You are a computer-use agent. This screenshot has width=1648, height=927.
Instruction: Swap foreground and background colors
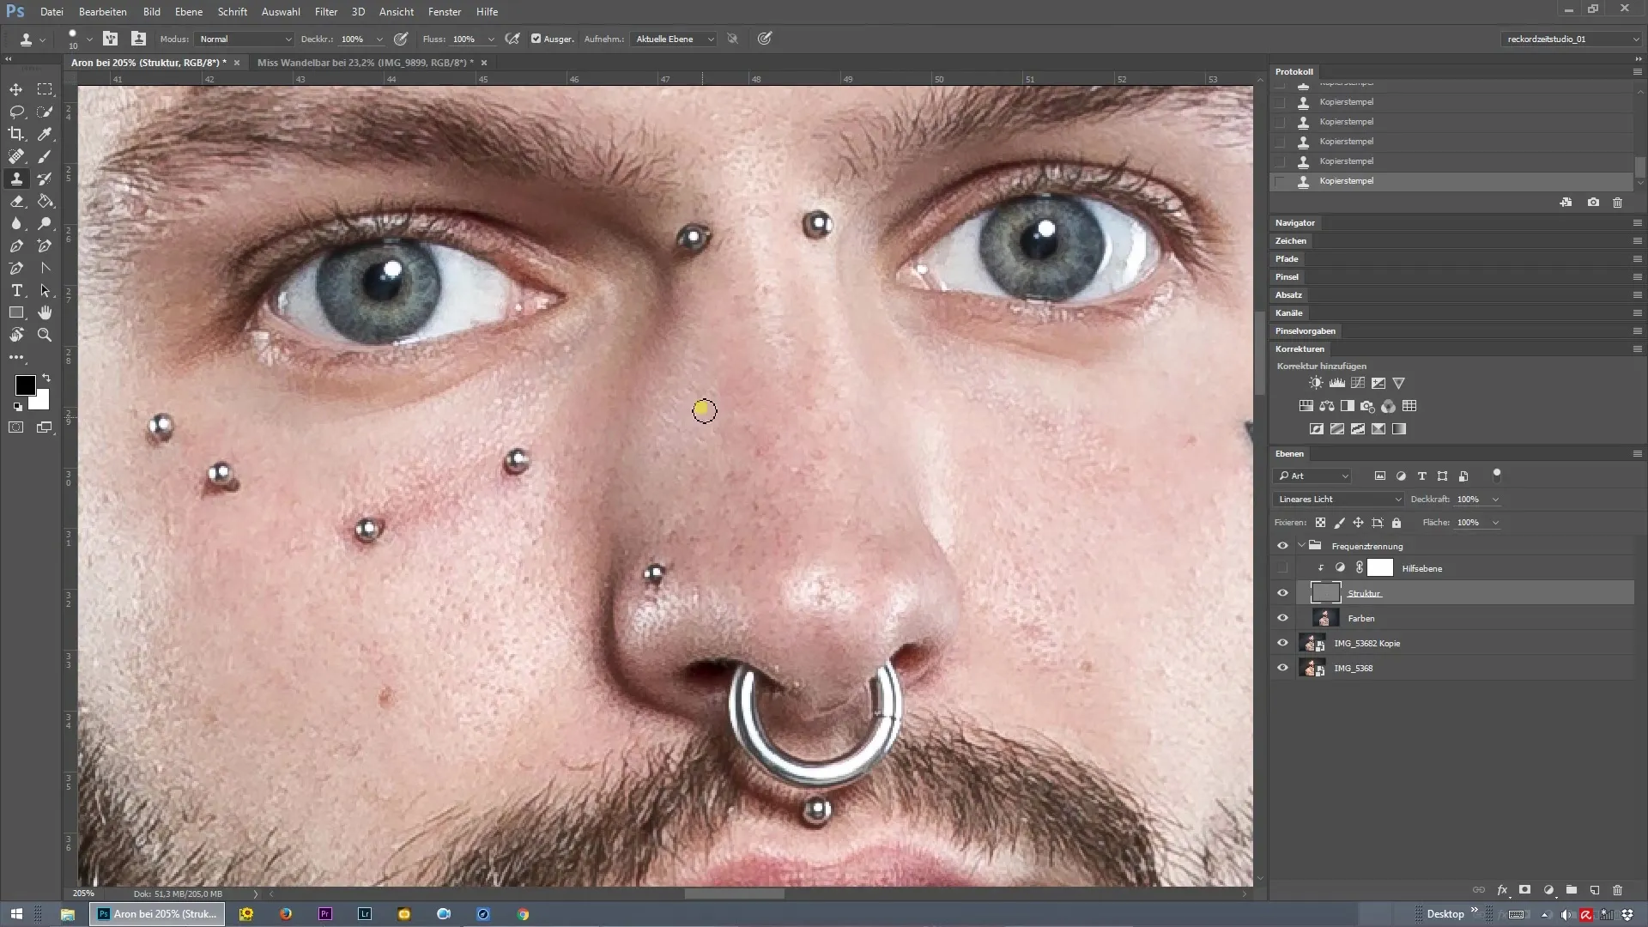(x=46, y=378)
